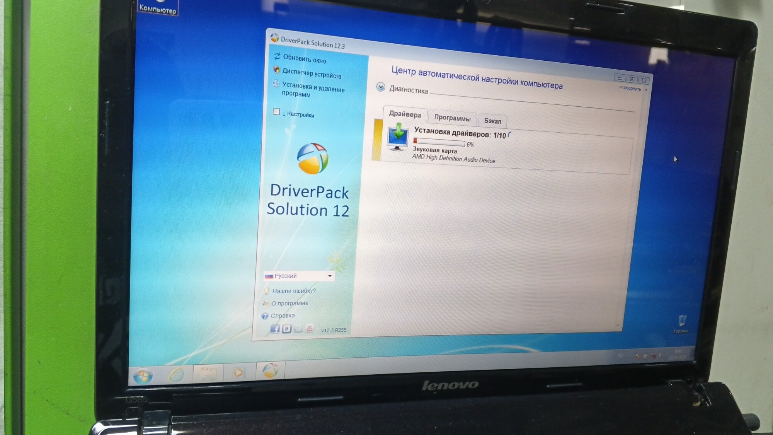Image resolution: width=773 pixels, height=435 pixels.
Task: Open Справка help link
Action: (x=283, y=316)
